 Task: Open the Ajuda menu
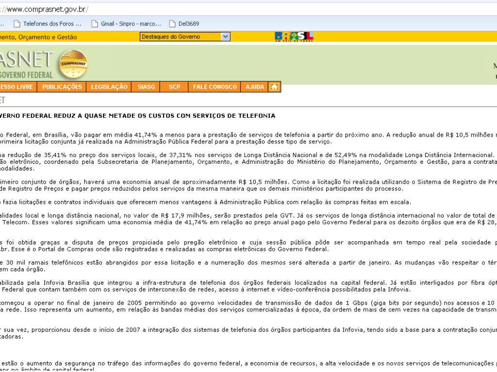[255, 87]
